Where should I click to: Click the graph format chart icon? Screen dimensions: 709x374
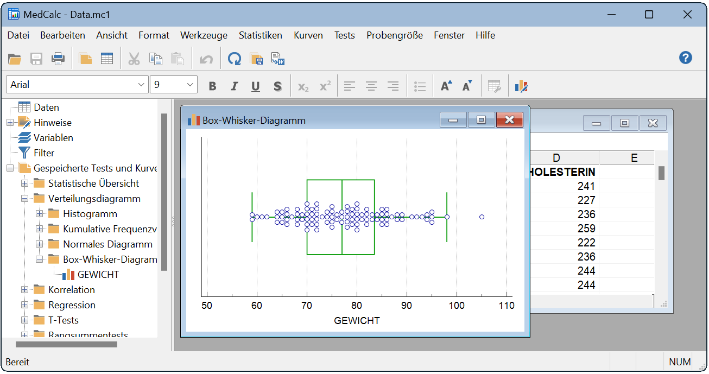click(x=521, y=86)
